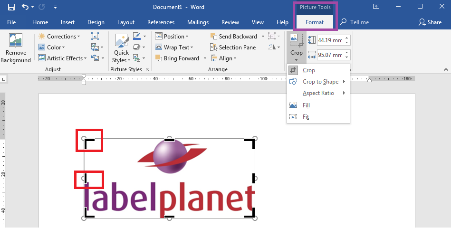Open Ribbon Display Options icon

[x=376, y=7]
